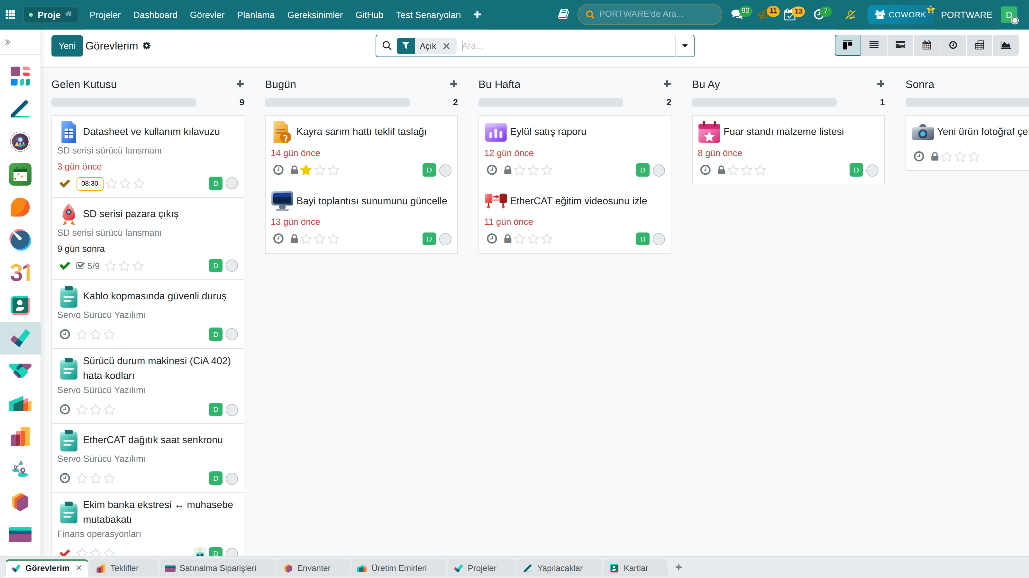Toggle state circle on Fuar standı malzeme listesi
The height and width of the screenshot is (578, 1029).
pyautogui.click(x=872, y=170)
